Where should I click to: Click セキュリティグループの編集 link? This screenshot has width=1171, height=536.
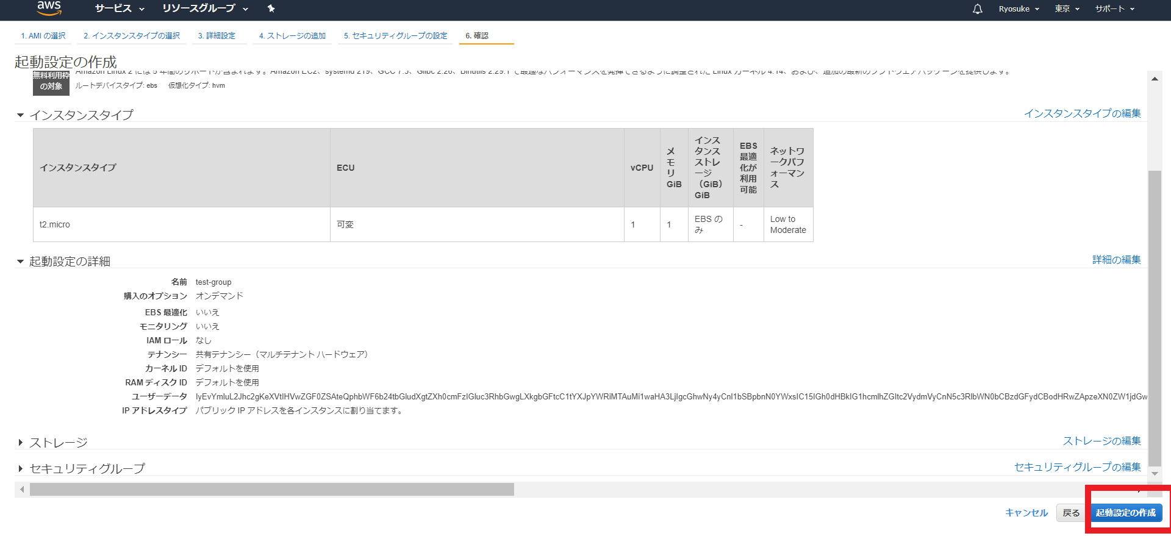[x=1077, y=467]
